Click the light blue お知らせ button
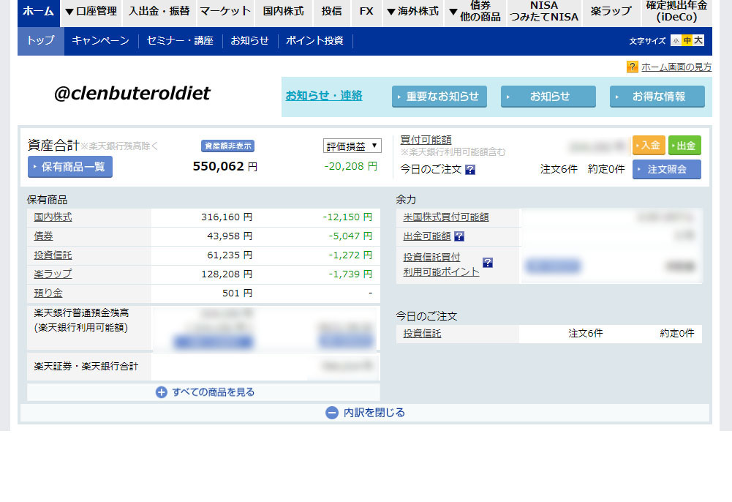Image resolution: width=732 pixels, height=502 pixels. (548, 97)
